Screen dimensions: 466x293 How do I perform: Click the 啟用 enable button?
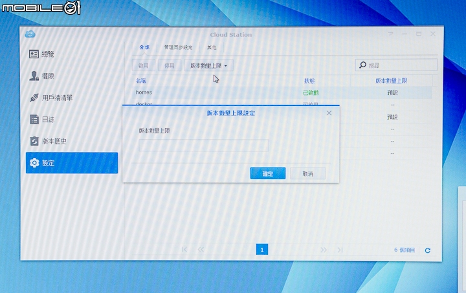point(144,65)
